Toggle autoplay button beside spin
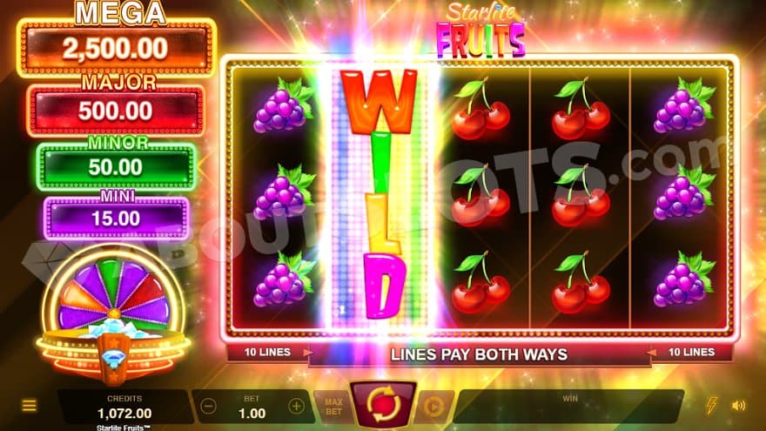 click(x=433, y=406)
